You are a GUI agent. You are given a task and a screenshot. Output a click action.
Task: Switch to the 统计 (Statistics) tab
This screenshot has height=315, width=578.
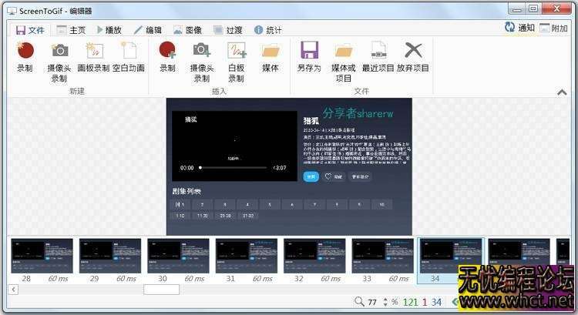point(267,30)
